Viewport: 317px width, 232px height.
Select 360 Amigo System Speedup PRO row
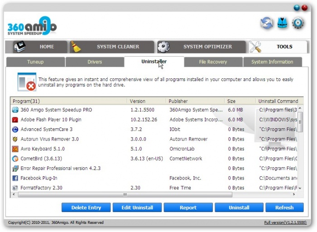click(154, 110)
